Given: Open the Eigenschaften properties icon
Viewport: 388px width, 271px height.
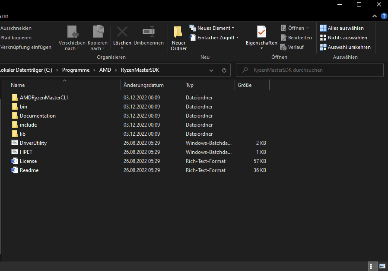Looking at the screenshot, I should click(261, 32).
